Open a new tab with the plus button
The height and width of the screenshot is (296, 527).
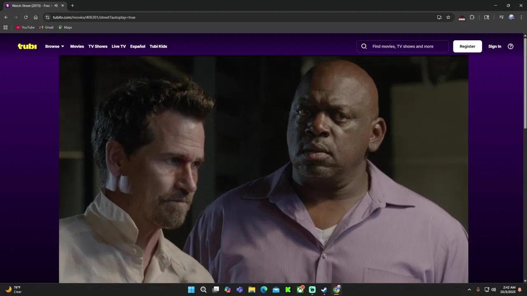72,6
